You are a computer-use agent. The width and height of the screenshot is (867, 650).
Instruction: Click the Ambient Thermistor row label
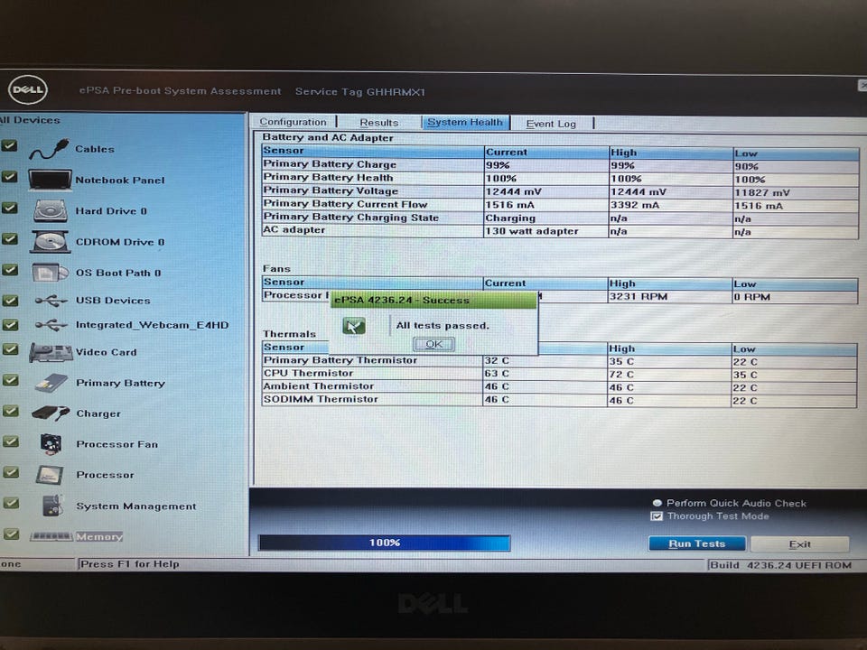click(x=319, y=386)
